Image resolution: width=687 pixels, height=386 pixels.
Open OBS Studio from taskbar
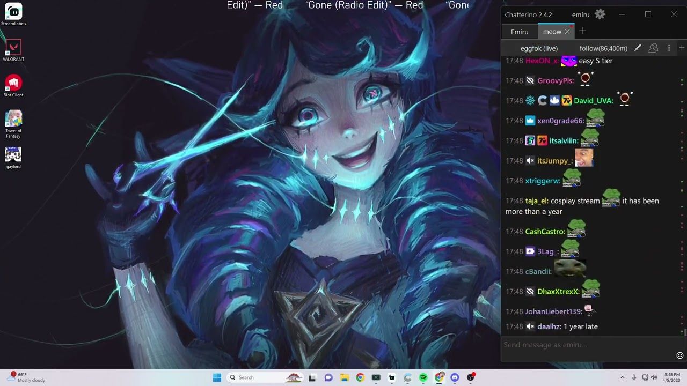471,377
